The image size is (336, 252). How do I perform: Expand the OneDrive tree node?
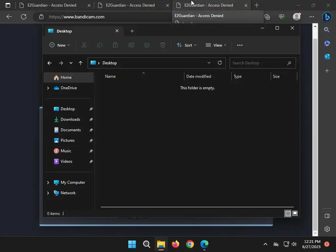coord(48,88)
